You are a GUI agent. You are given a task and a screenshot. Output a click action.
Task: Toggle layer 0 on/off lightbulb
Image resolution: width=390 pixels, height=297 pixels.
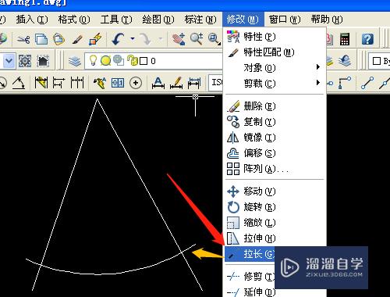93,61
